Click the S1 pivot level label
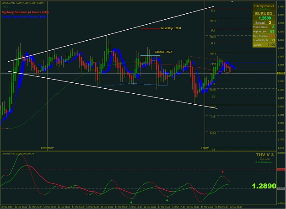286x209 pixels. pyautogui.click(x=213, y=84)
